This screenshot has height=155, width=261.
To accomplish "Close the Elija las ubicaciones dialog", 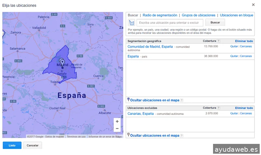I will click(253, 5).
